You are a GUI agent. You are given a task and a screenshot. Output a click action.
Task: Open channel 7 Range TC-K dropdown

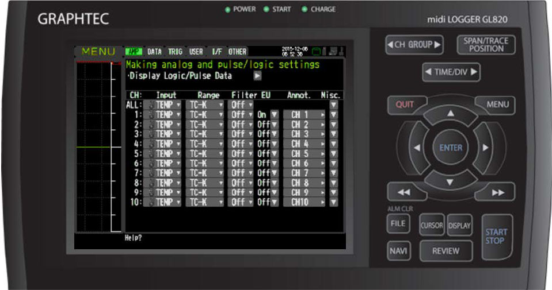point(204,173)
